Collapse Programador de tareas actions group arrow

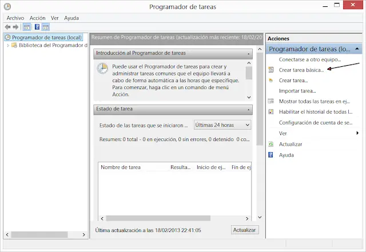357,49
